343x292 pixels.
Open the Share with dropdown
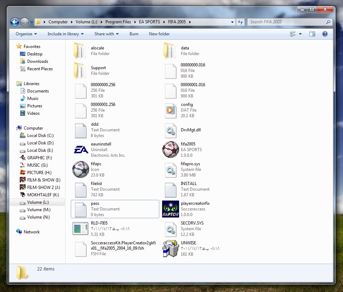[x=107, y=34]
